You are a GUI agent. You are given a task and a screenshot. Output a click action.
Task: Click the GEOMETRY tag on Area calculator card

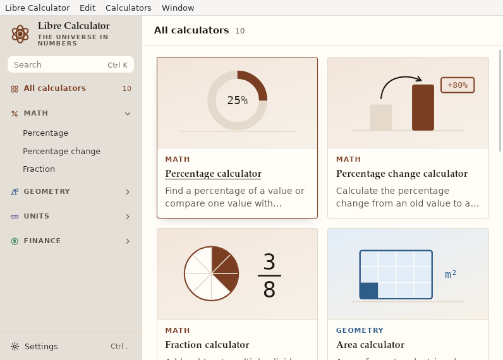pos(360,330)
